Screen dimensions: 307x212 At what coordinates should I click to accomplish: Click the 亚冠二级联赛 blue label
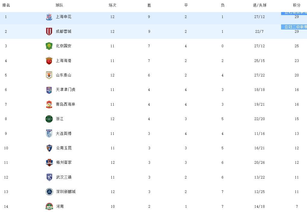[x=294, y=27]
